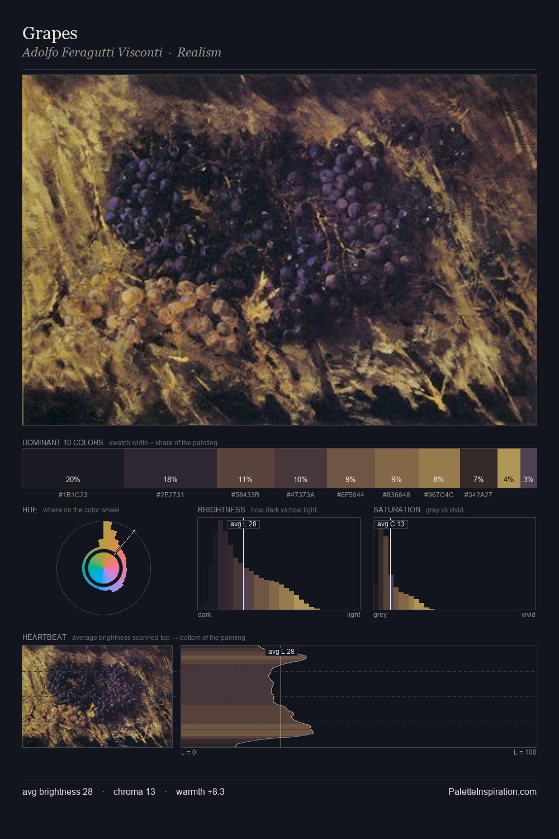Click the 'DOMINANT 10 COLORS' heading
This screenshot has height=839, width=559.
point(63,442)
